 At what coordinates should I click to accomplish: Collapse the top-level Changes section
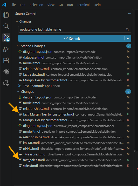click(x=17, y=22)
